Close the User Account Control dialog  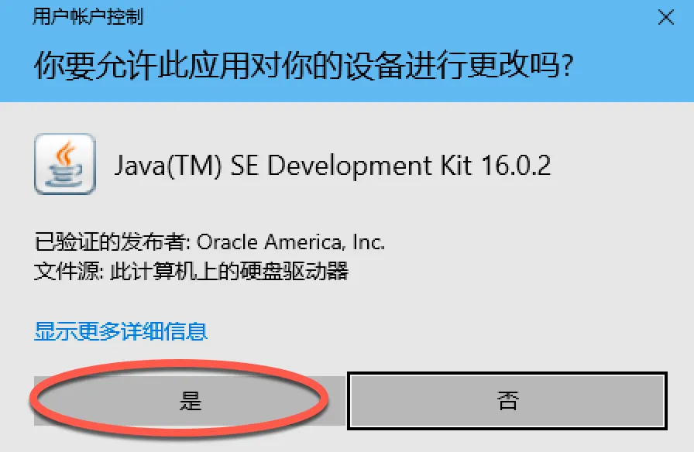coord(665,18)
